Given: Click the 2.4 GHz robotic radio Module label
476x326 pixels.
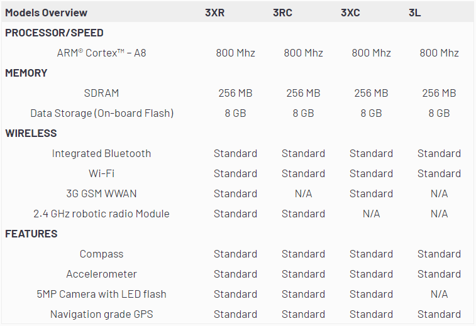Looking at the screenshot, I should [x=101, y=214].
